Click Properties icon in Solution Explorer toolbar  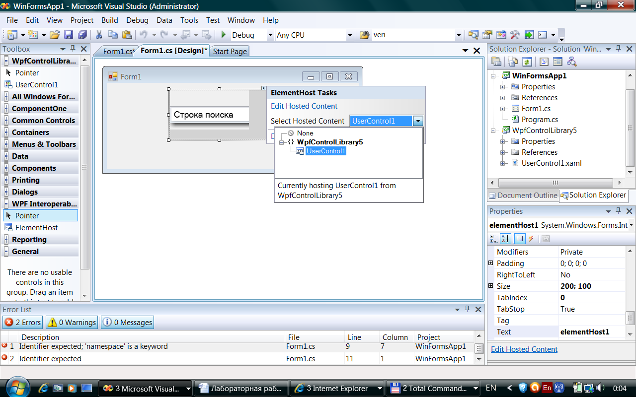(x=496, y=62)
